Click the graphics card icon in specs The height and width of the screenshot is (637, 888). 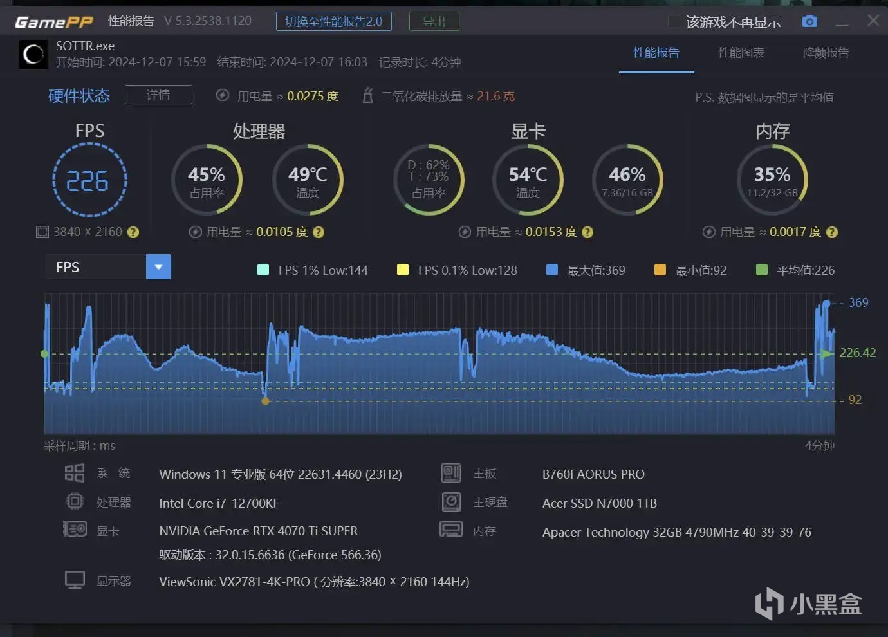tap(75, 530)
